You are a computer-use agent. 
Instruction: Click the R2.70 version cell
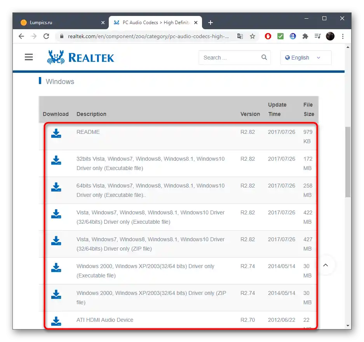247,320
